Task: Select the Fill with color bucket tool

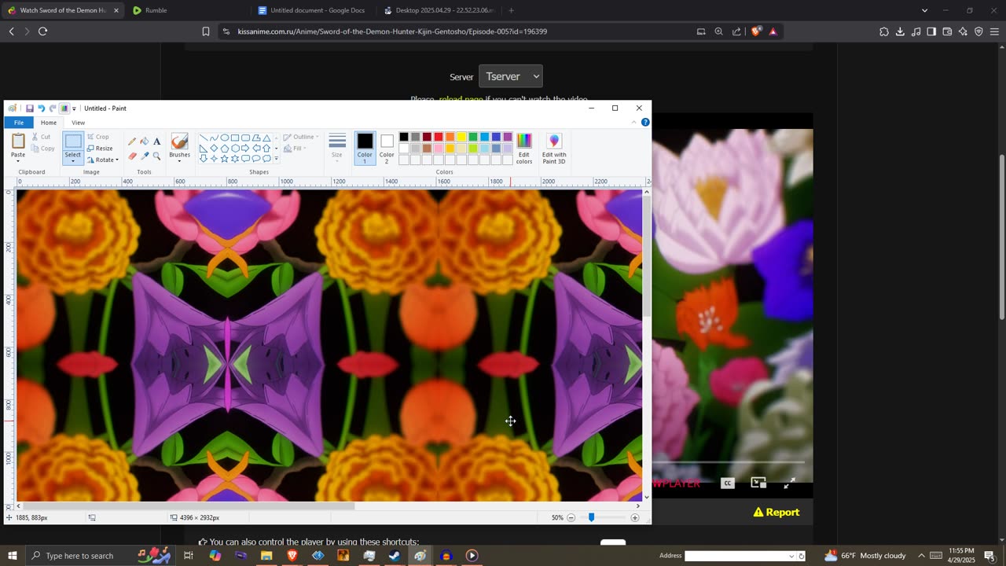Action: click(x=145, y=141)
